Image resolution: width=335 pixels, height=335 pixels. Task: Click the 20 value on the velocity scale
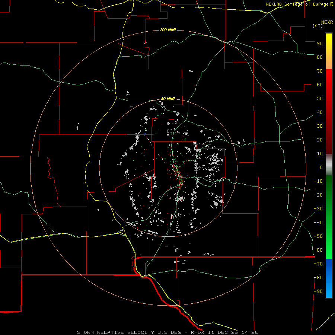pos(320,140)
